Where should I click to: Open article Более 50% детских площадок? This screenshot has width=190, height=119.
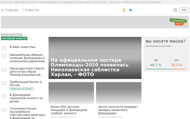[69, 110]
